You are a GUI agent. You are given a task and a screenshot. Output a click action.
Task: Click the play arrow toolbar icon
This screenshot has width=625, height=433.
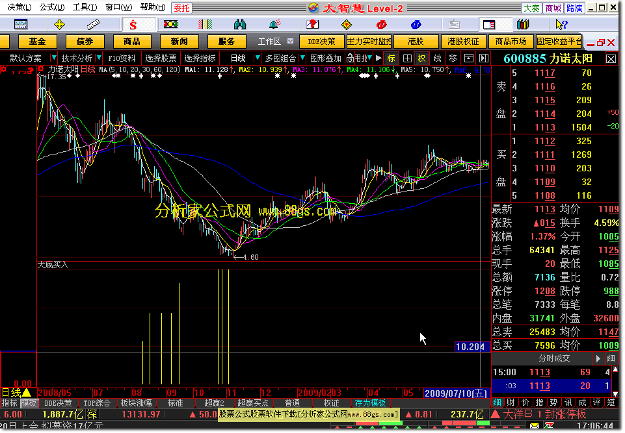pyautogui.click(x=379, y=58)
